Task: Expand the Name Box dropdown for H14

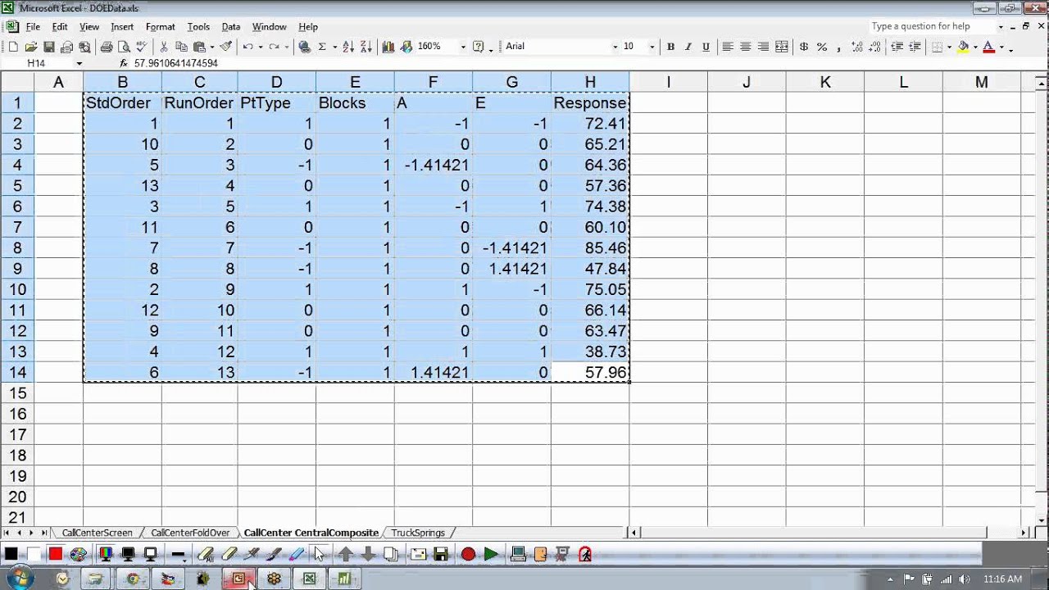Action: pyautogui.click(x=79, y=63)
